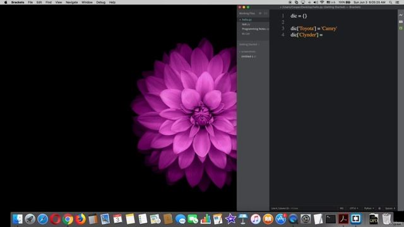Viewport: 404px width, 227px height.
Task: Click the split view icon beside Working Files
Action: click(266, 13)
